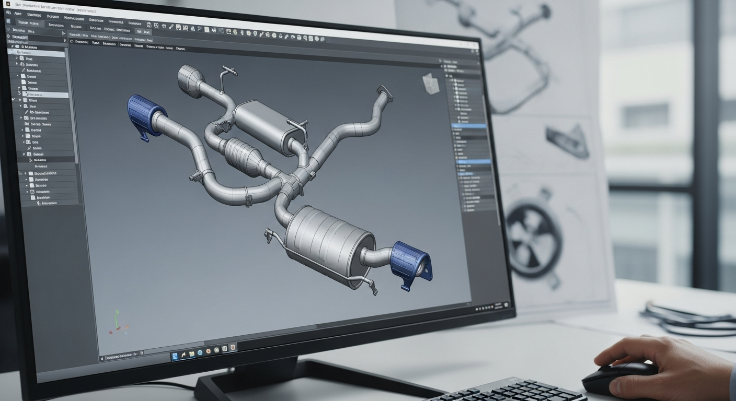Click the first icon of the main toolbar
This screenshot has height=401, width=736.
pyautogui.click(x=149, y=25)
